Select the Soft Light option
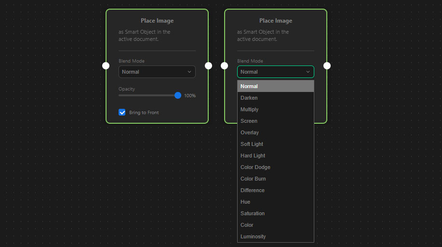Image resolution: width=442 pixels, height=247 pixels. [275, 144]
